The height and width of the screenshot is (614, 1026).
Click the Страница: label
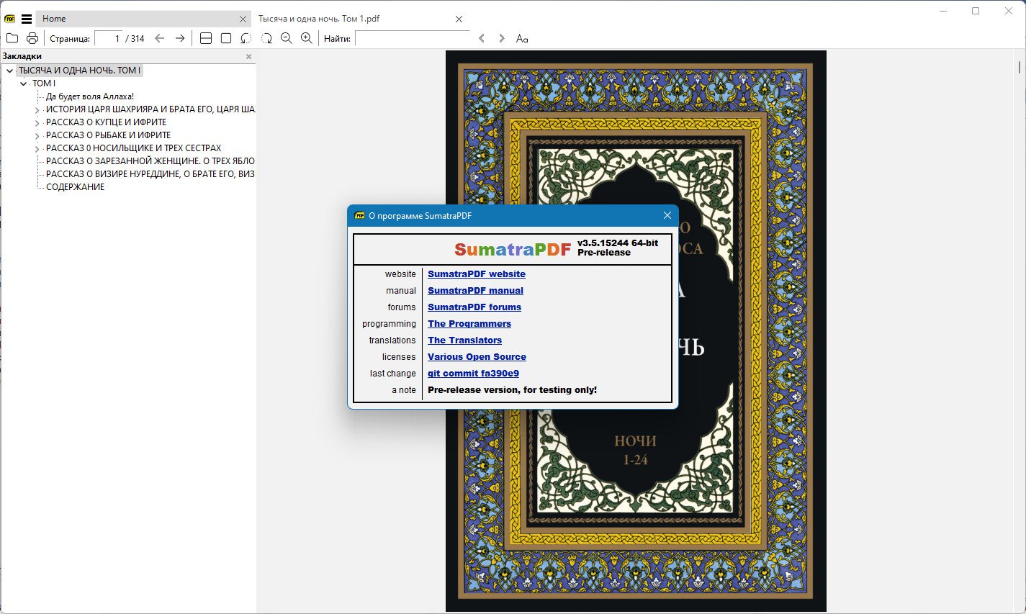(x=70, y=39)
